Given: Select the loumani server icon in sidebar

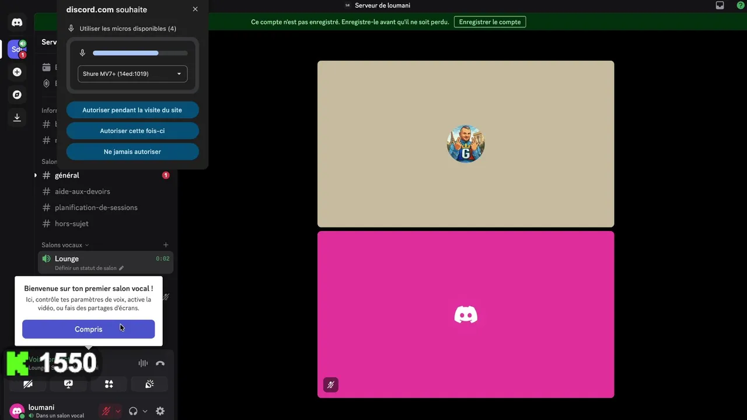Looking at the screenshot, I should coord(17,49).
